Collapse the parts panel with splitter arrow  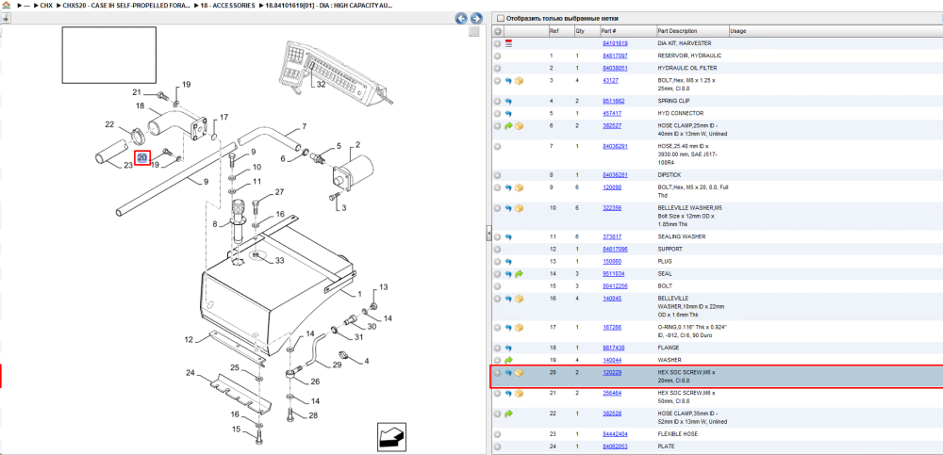[488, 234]
